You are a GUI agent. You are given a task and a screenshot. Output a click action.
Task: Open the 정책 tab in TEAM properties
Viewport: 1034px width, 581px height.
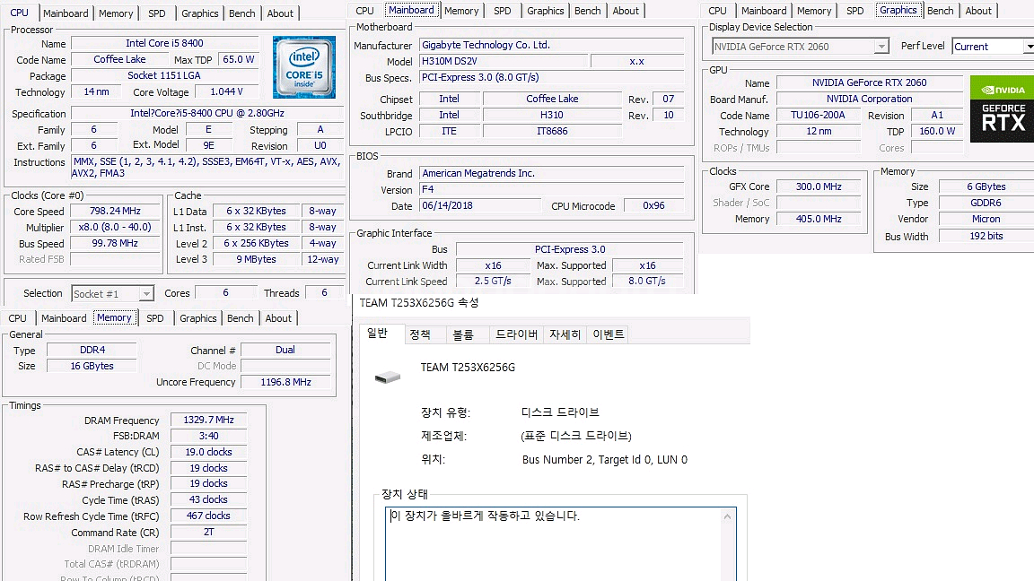(420, 334)
